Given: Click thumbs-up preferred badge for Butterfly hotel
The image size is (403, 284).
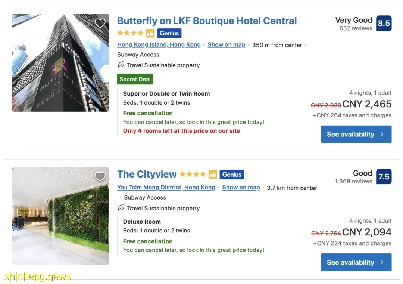Looking at the screenshot, I should tap(150, 33).
